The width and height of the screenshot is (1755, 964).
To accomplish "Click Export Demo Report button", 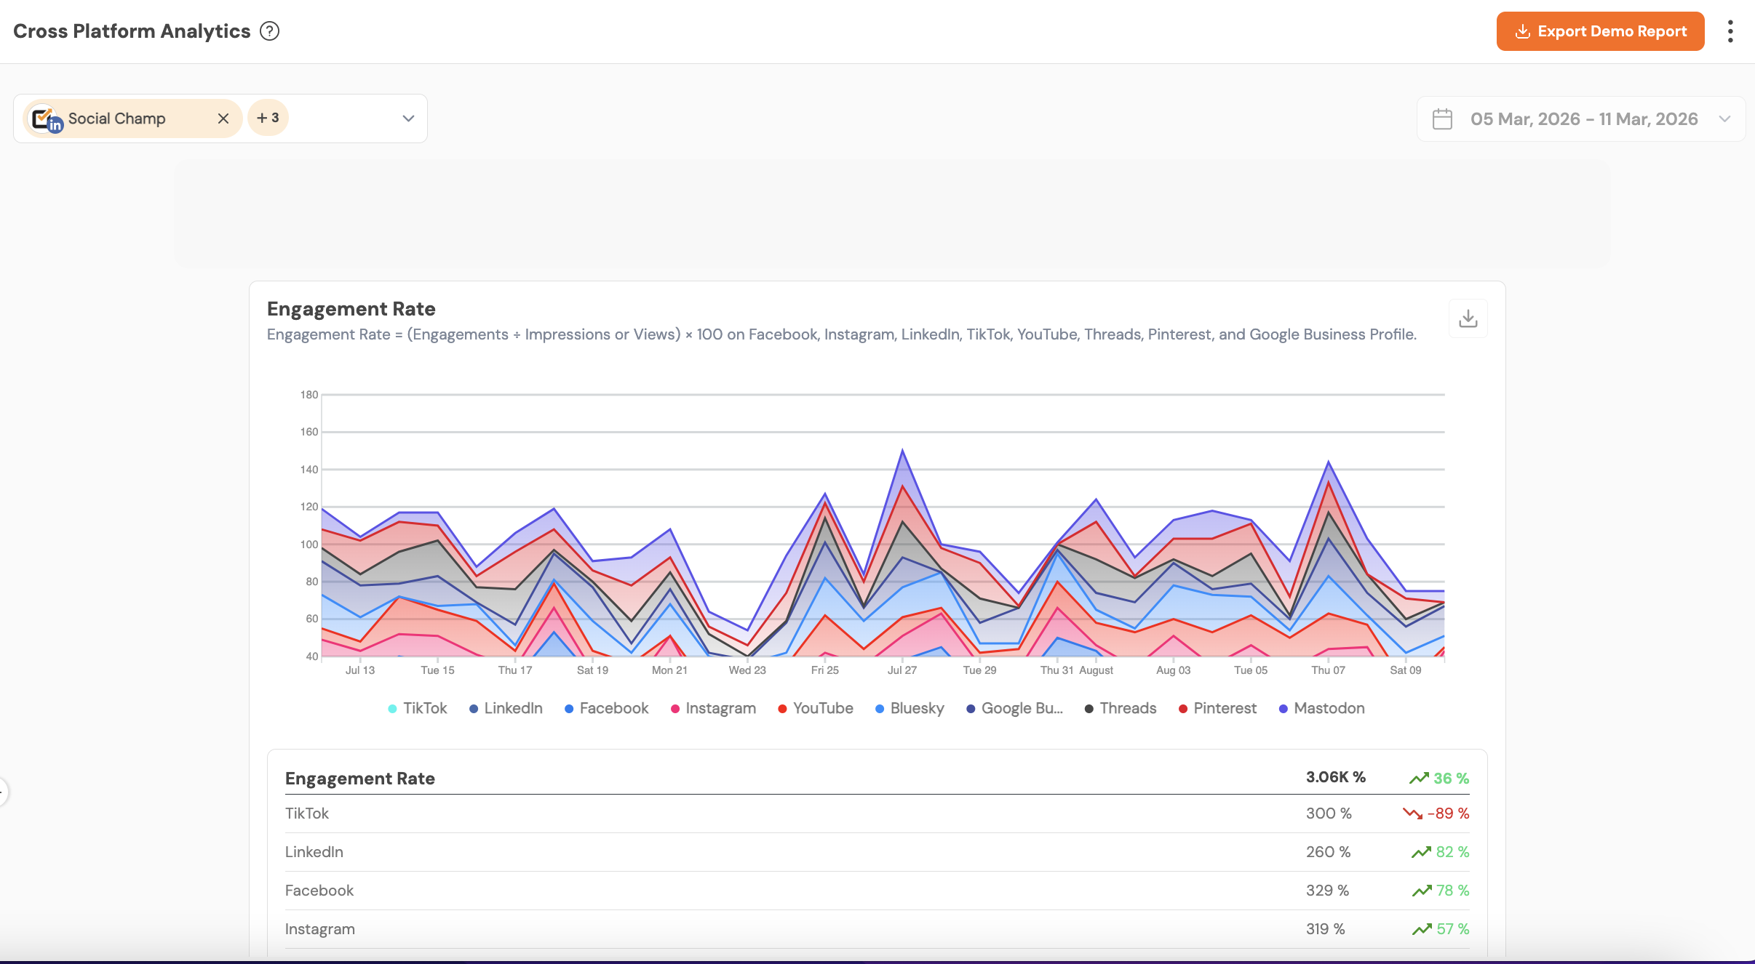I will coord(1600,31).
